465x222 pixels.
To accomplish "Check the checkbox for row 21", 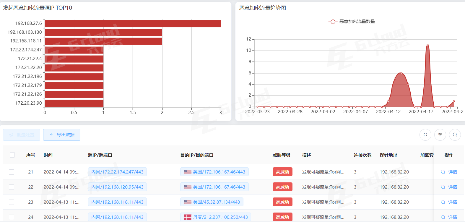I will (x=12, y=172).
